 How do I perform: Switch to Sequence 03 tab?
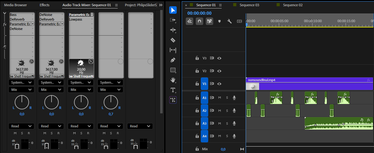(249, 5)
